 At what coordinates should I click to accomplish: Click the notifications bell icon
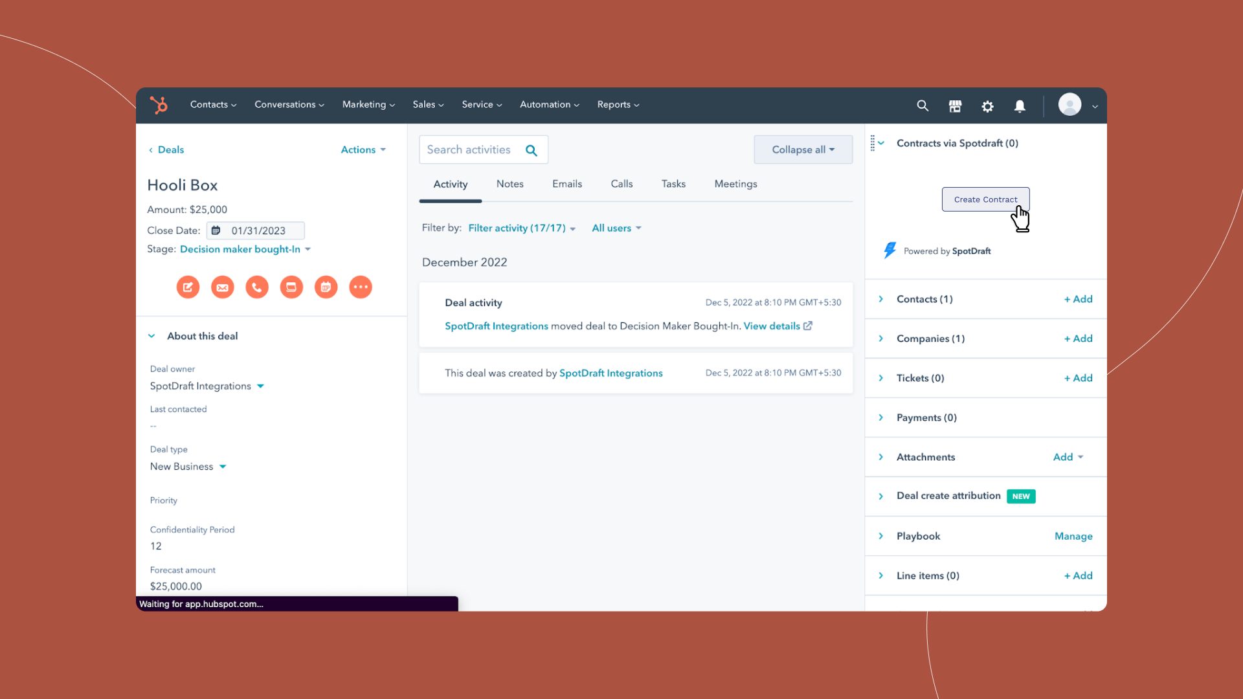tap(1020, 105)
